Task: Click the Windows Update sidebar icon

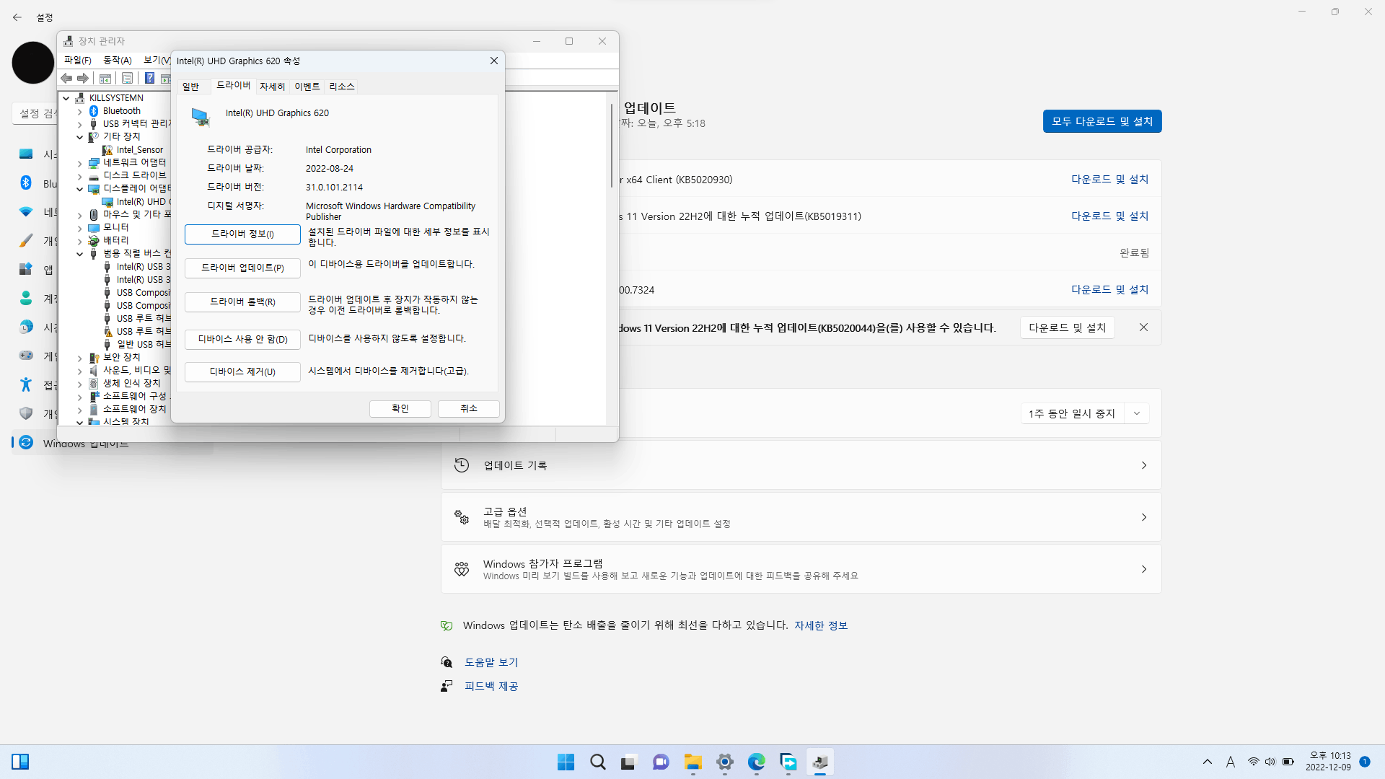Action: point(26,442)
